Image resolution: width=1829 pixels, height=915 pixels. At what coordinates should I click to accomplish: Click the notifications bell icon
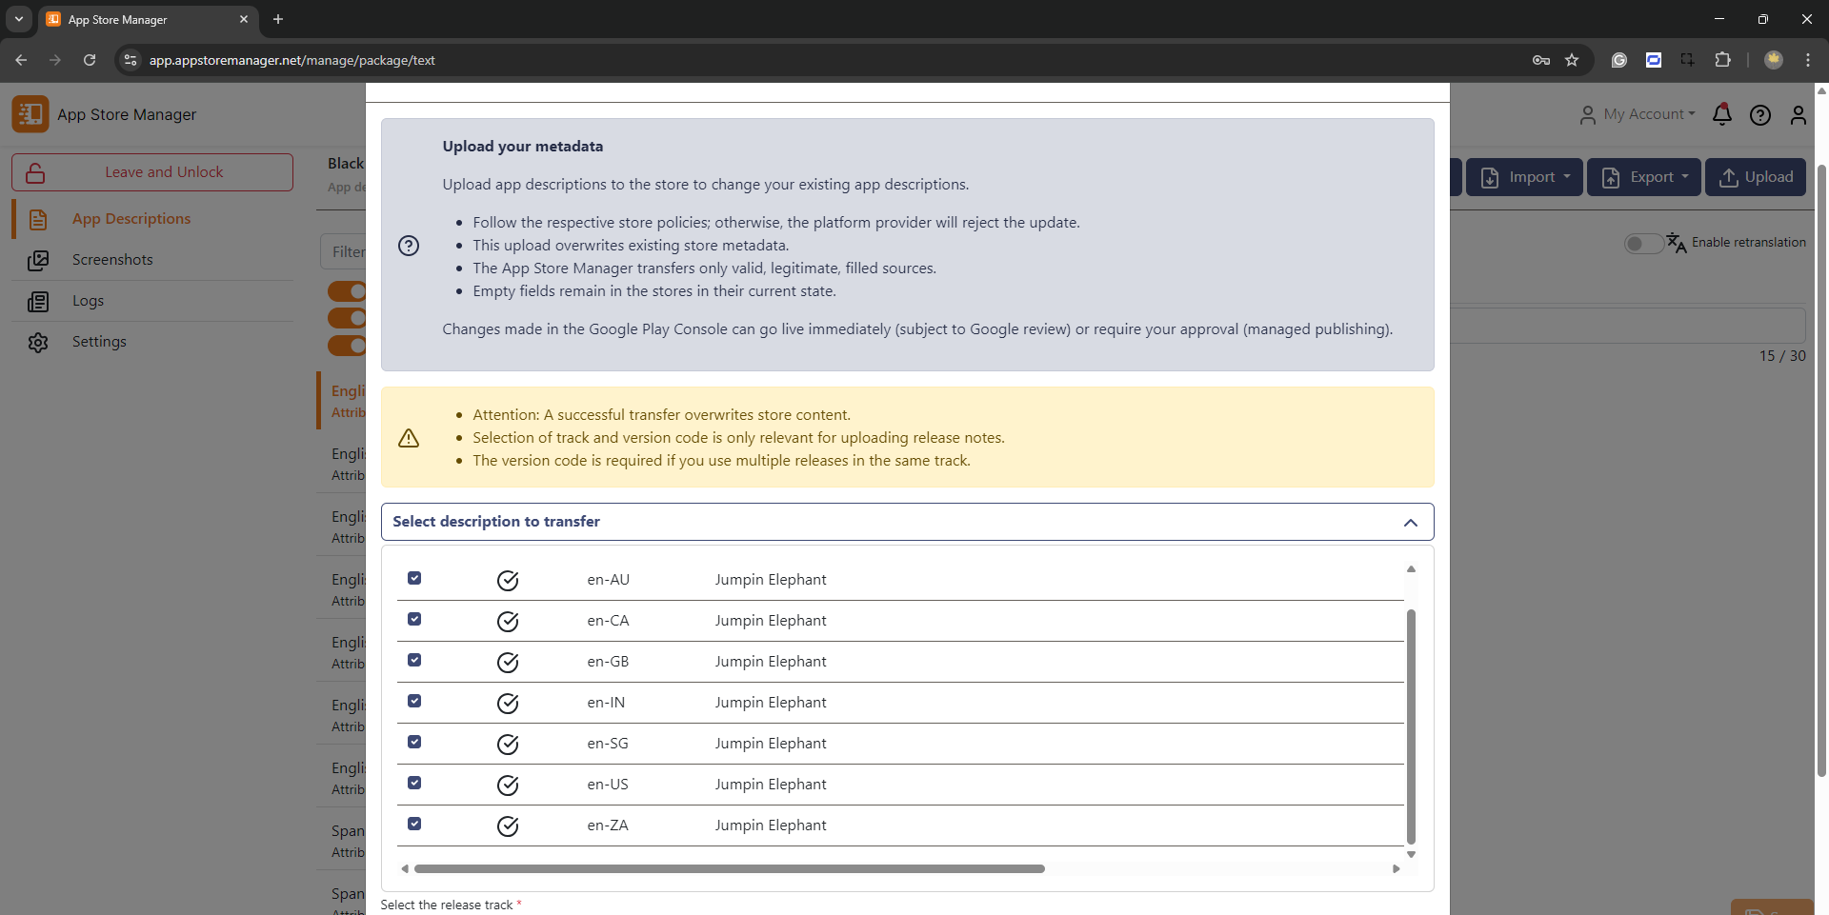pyautogui.click(x=1721, y=115)
